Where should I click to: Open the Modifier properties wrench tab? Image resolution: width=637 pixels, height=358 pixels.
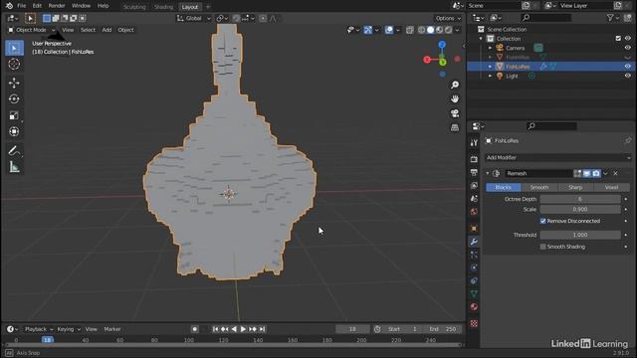pos(474,242)
